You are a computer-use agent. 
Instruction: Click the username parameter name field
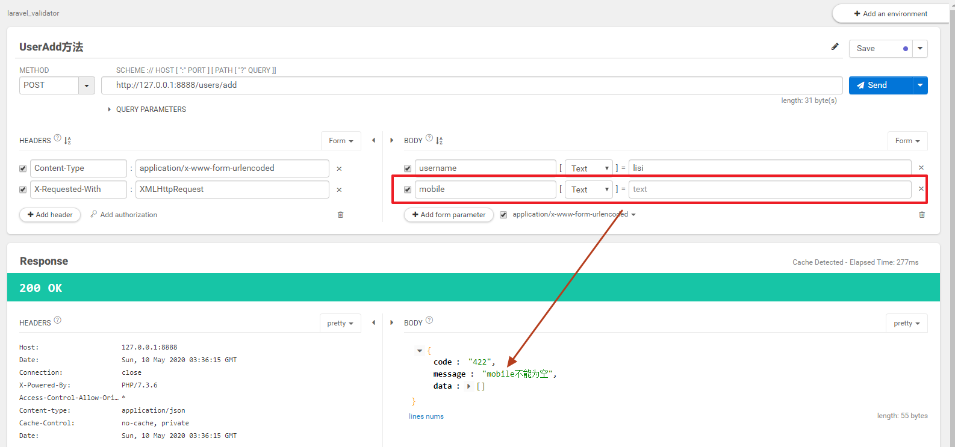coord(485,168)
